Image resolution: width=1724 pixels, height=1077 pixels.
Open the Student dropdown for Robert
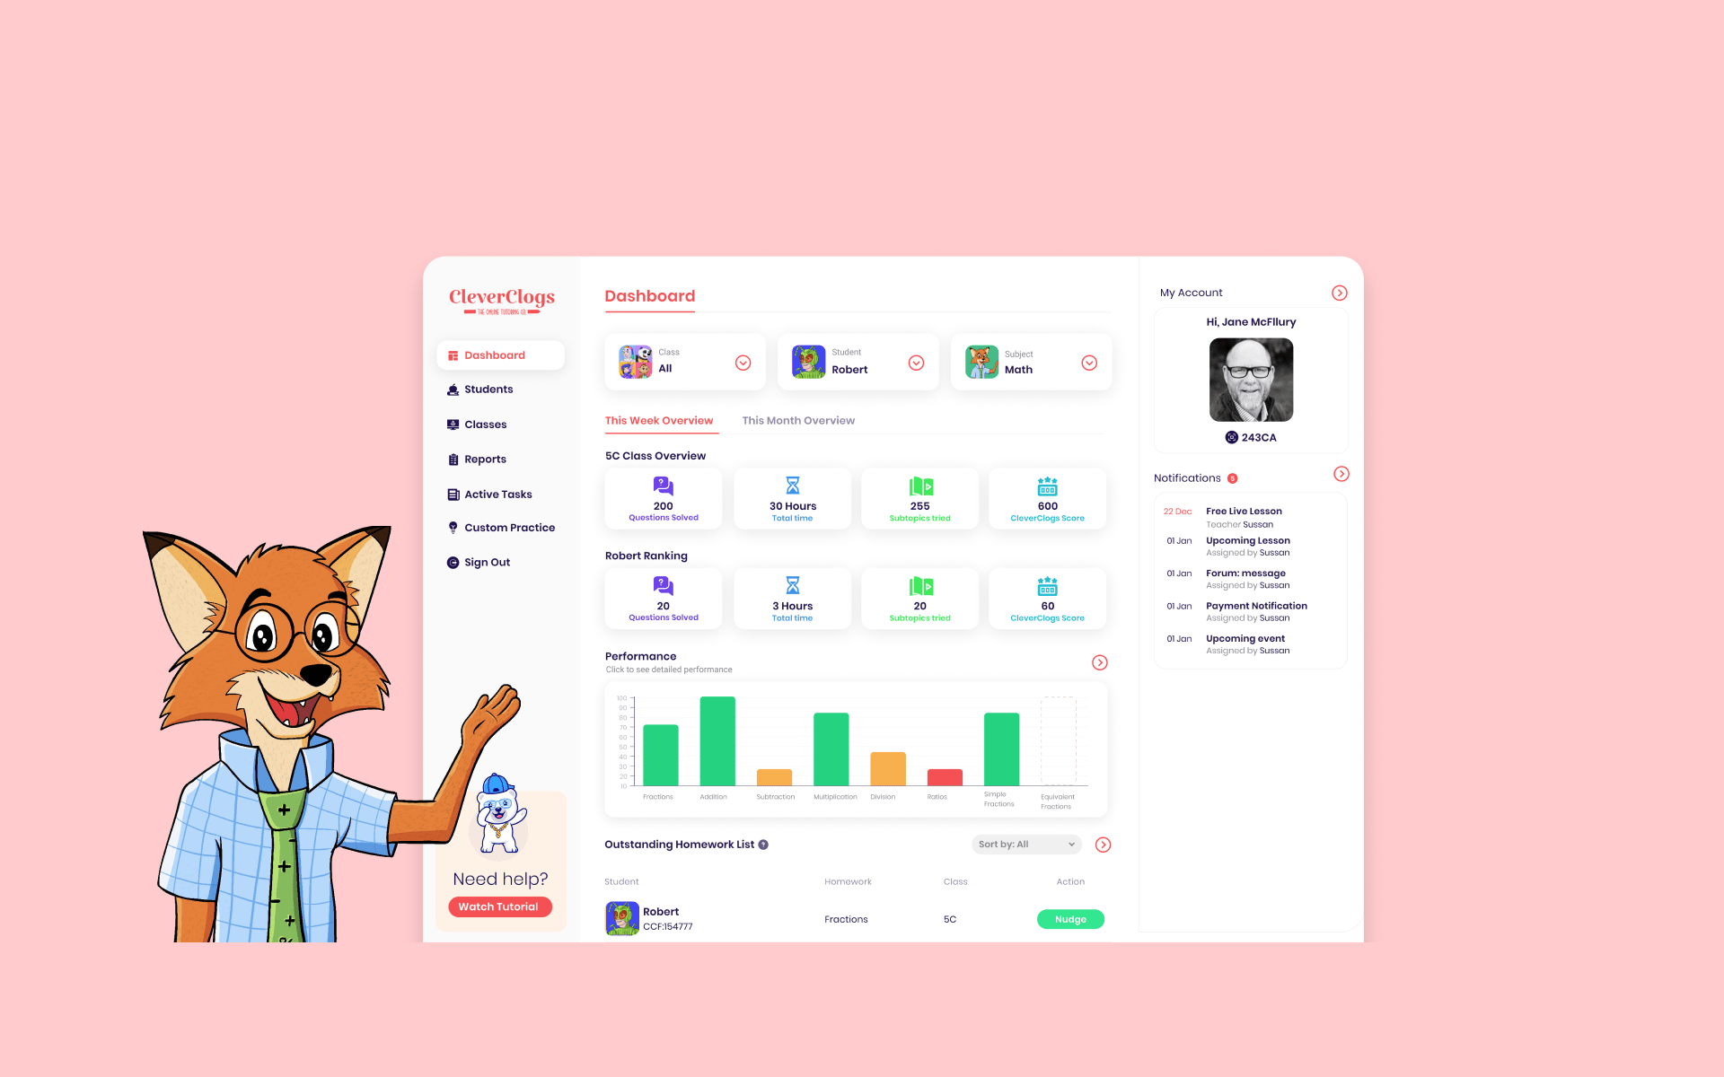point(916,363)
